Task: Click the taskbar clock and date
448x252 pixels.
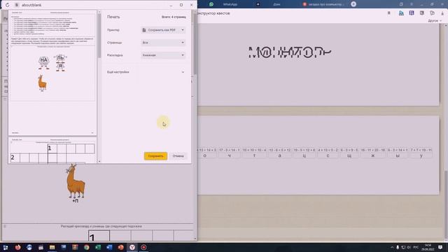Action: [428, 247]
